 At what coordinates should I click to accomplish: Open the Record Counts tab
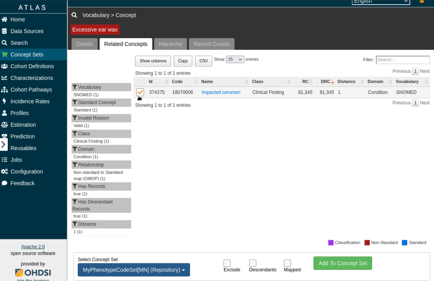[211, 44]
